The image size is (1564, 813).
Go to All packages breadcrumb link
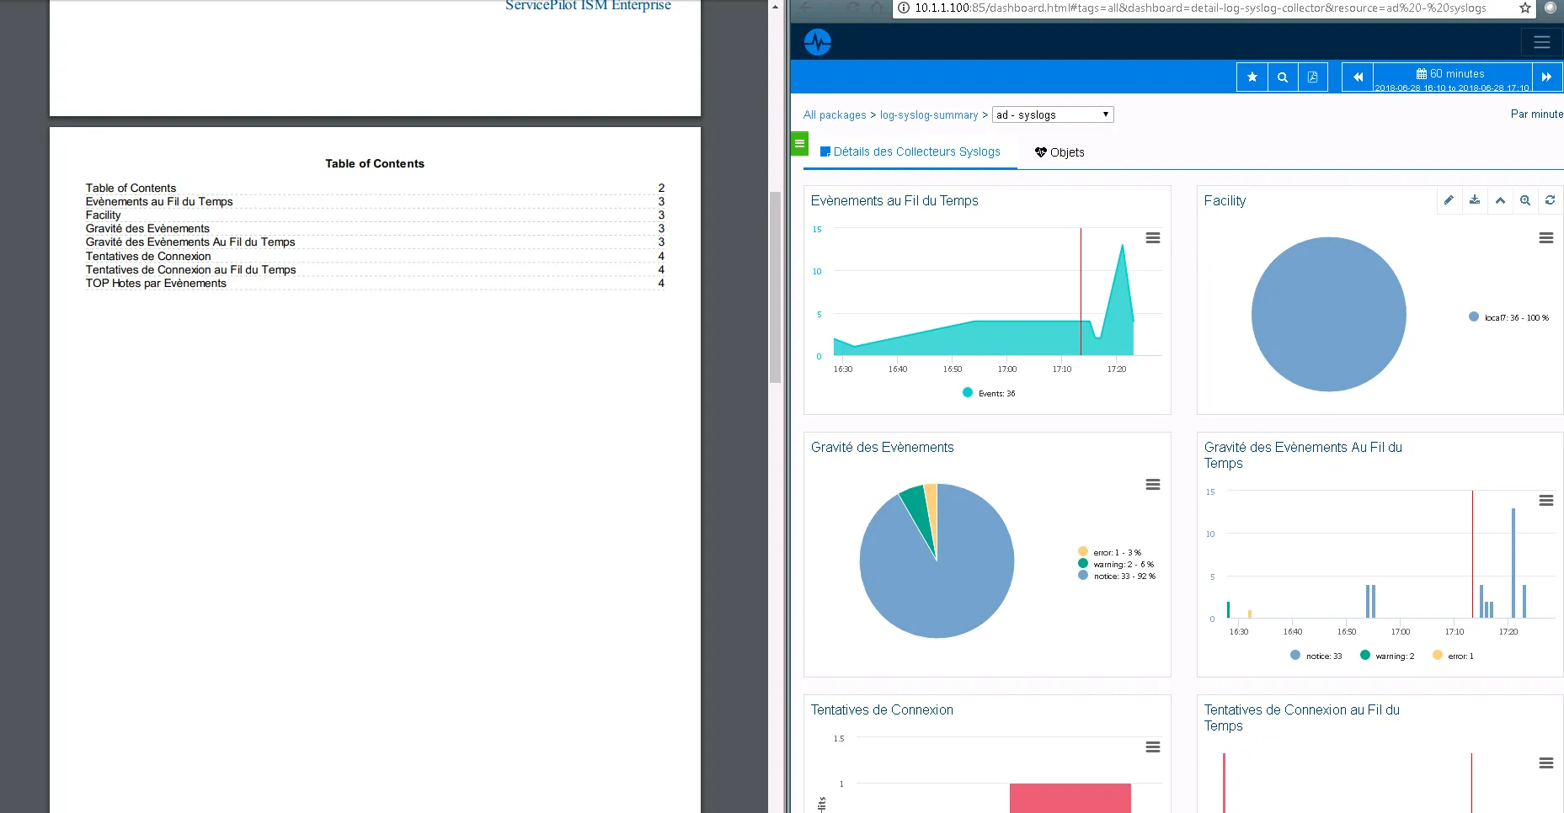(835, 114)
